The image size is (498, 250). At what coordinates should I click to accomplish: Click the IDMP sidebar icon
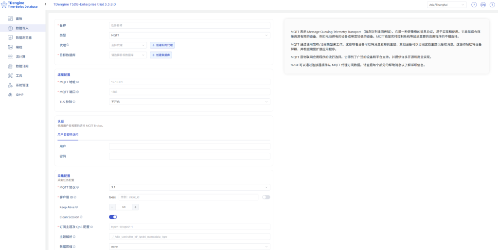pos(10,95)
